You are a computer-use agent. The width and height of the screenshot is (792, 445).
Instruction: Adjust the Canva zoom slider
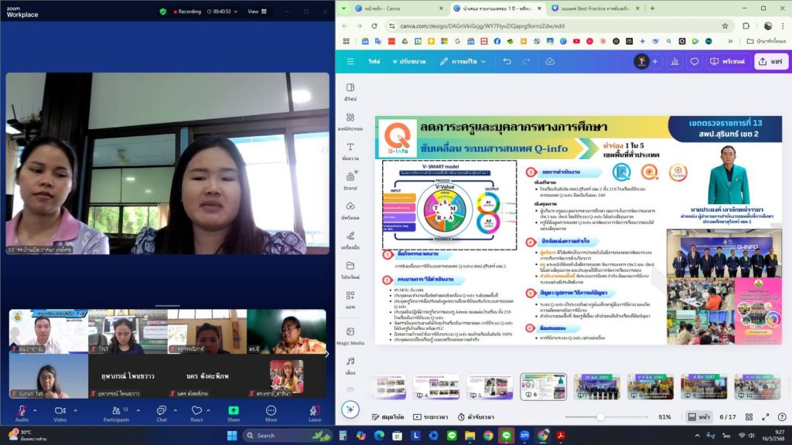pyautogui.click(x=600, y=417)
